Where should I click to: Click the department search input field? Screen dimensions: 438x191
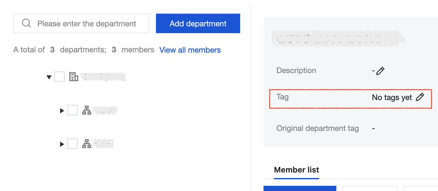tap(87, 24)
